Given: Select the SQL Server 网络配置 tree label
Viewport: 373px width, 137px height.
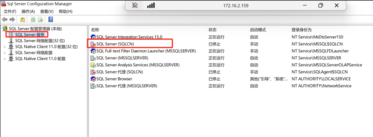Looking at the screenshot, I should [34, 53].
